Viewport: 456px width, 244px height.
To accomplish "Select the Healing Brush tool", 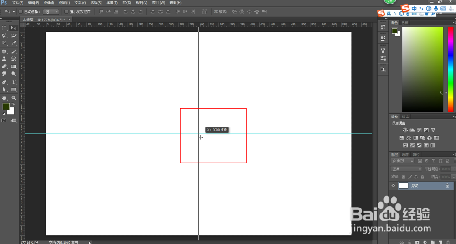I will [x=5, y=51].
